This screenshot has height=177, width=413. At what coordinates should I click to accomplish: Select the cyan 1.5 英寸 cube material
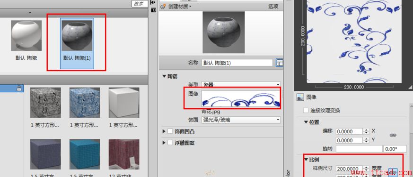pos(85,154)
